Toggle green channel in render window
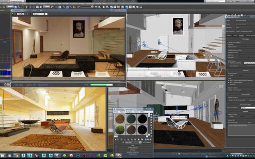This screenshot has width=255, height=159. [x=20, y=14]
